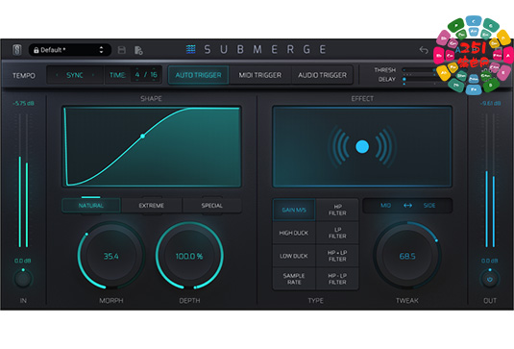
Task: Select the NATURAL shape category
Action: (x=91, y=206)
